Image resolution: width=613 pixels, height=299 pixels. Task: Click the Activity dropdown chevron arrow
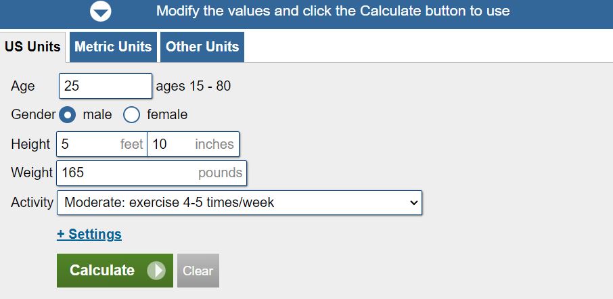pyautogui.click(x=414, y=202)
